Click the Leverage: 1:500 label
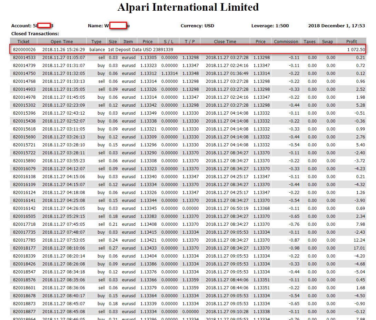This screenshot has width=376, height=320. click(x=270, y=26)
